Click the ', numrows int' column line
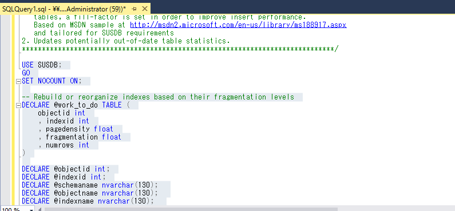The width and height of the screenshot is (455, 211). point(64,145)
